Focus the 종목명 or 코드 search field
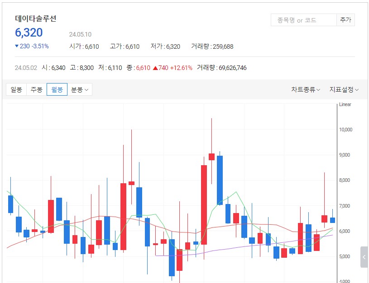Viewport: 369px width, 283px height. tap(303, 20)
